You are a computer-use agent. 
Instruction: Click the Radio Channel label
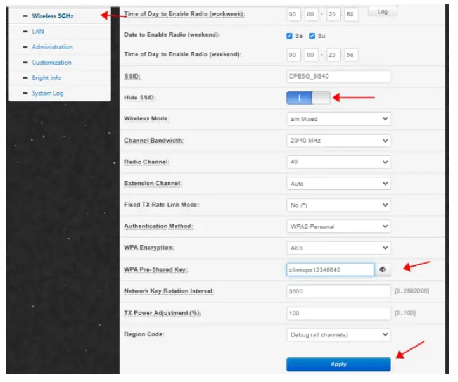[146, 162]
